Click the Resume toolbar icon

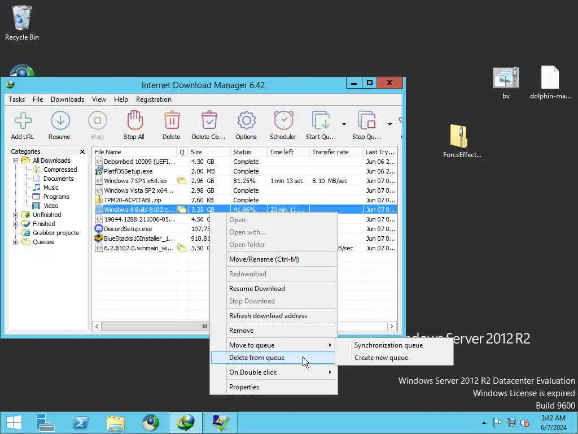pos(60,125)
